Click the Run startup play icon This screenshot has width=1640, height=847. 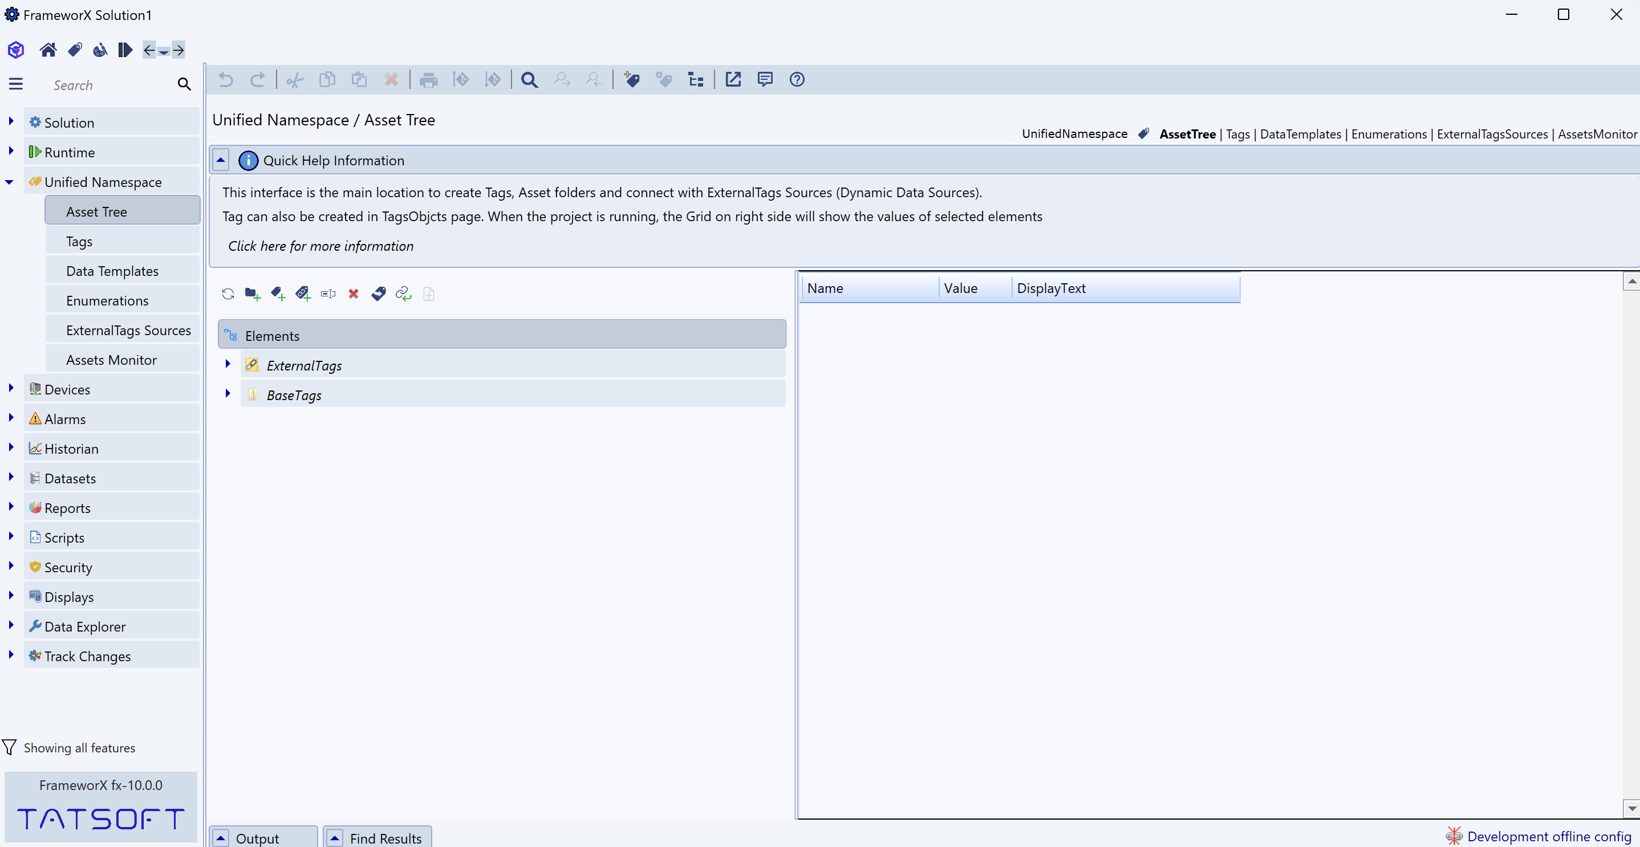tap(125, 50)
